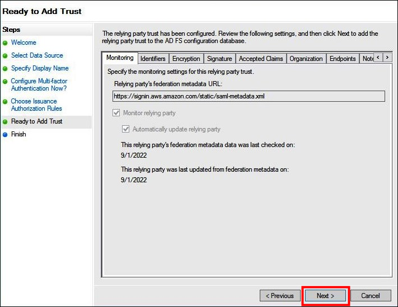The height and width of the screenshot is (307, 398).
Task: Click the blue bullet beside Finish step
Action: (x=5, y=135)
